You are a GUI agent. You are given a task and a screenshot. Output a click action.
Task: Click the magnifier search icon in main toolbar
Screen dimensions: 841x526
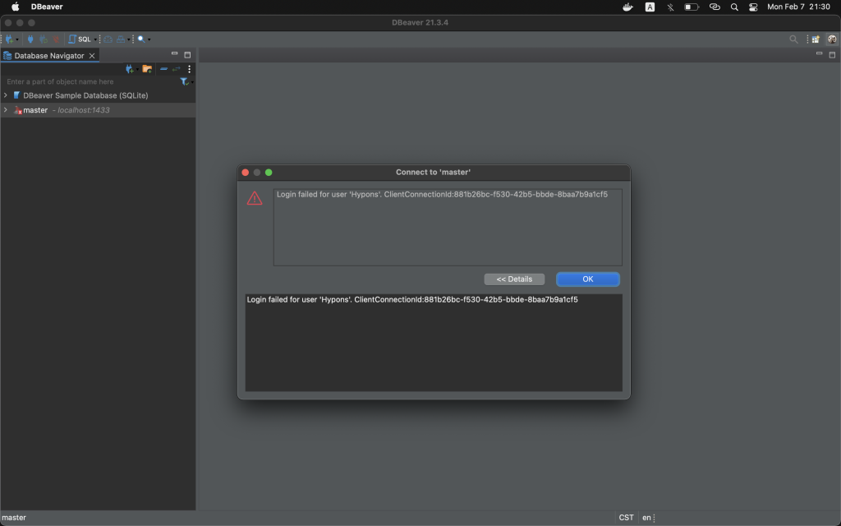(141, 39)
